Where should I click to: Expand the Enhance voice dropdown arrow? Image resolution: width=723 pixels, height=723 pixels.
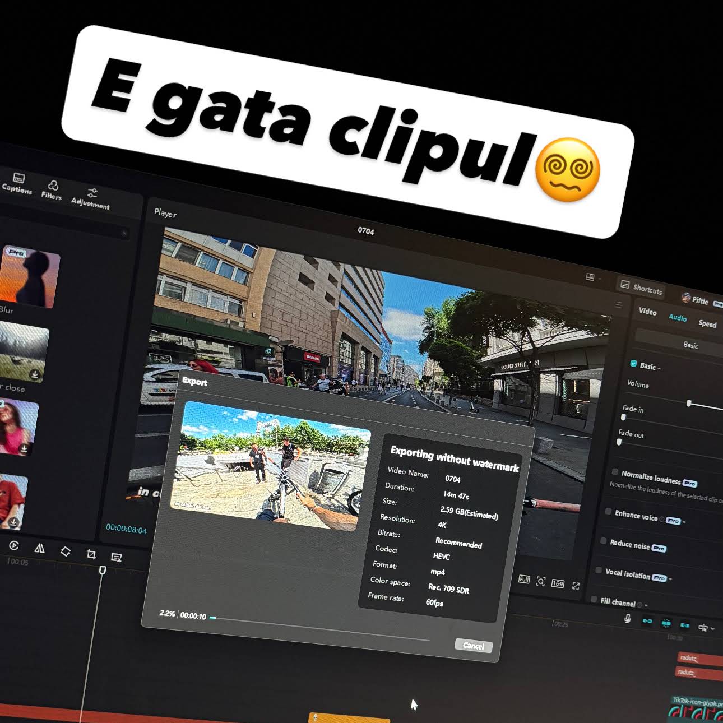point(684,522)
